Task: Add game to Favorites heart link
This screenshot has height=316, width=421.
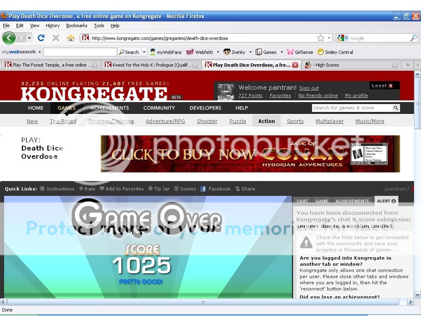Action: tap(122, 188)
